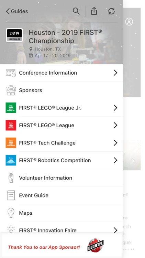
Task: Expand the FIRST Tech Challenge chevron
Action: coord(115,143)
